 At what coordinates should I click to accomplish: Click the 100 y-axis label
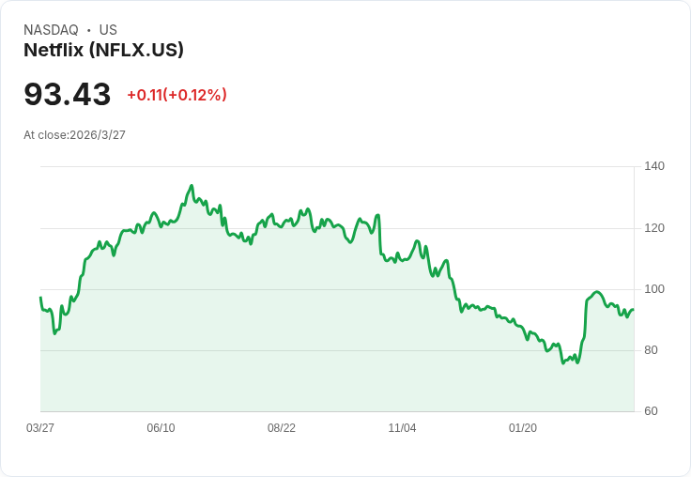click(654, 289)
